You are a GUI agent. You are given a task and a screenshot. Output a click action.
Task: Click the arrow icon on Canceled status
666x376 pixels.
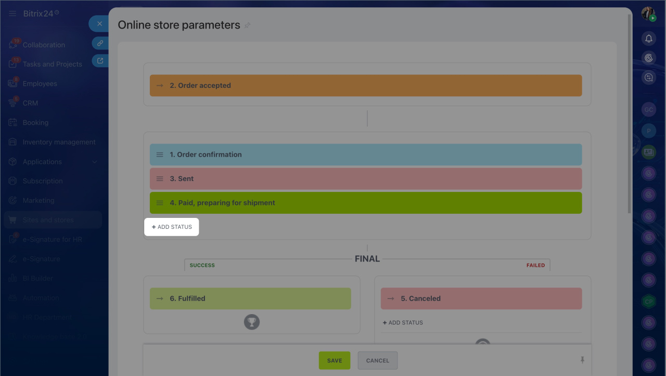[x=391, y=299]
